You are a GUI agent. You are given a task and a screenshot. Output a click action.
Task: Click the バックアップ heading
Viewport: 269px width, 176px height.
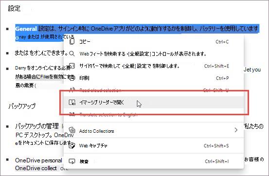click(x=22, y=106)
